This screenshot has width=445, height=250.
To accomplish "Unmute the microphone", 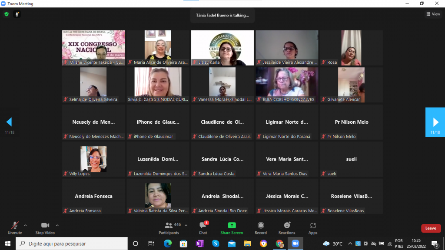I will pos(15,228).
